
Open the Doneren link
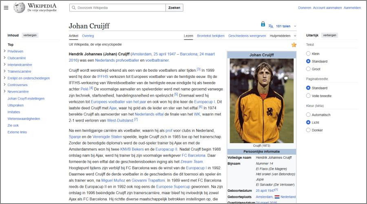[305, 8]
